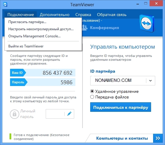Image resolution: width=165 pixels, height=145 pixels.
Task: Click the padlock Личный пароль icon
Action: click(15, 114)
